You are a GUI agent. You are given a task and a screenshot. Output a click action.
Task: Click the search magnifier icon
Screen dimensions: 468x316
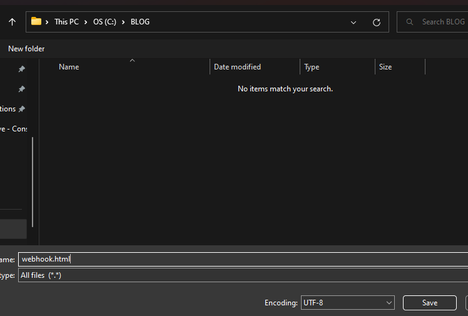[410, 22]
